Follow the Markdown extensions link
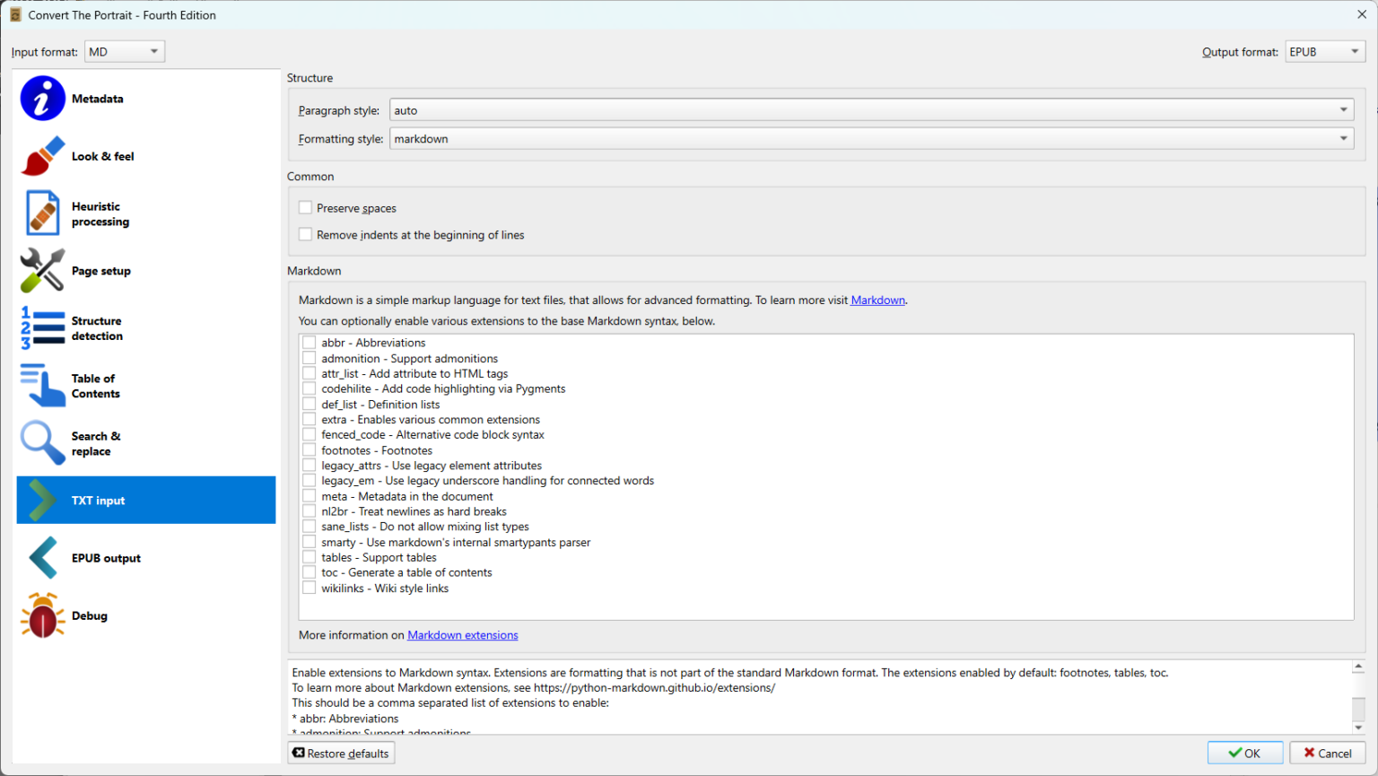 click(462, 634)
